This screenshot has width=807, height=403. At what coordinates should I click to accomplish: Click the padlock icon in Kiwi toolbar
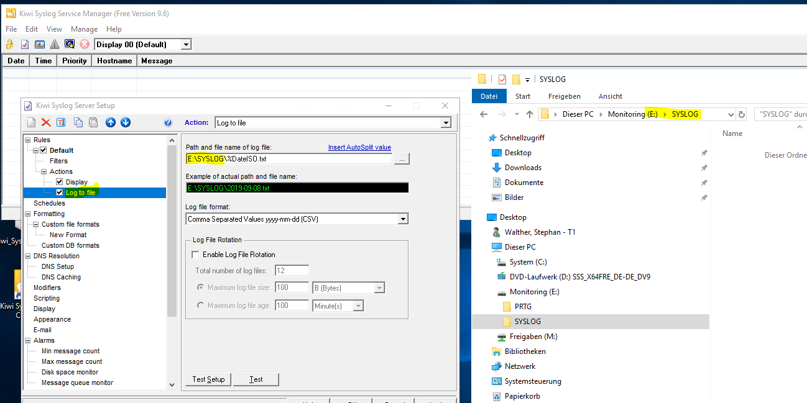pos(10,44)
